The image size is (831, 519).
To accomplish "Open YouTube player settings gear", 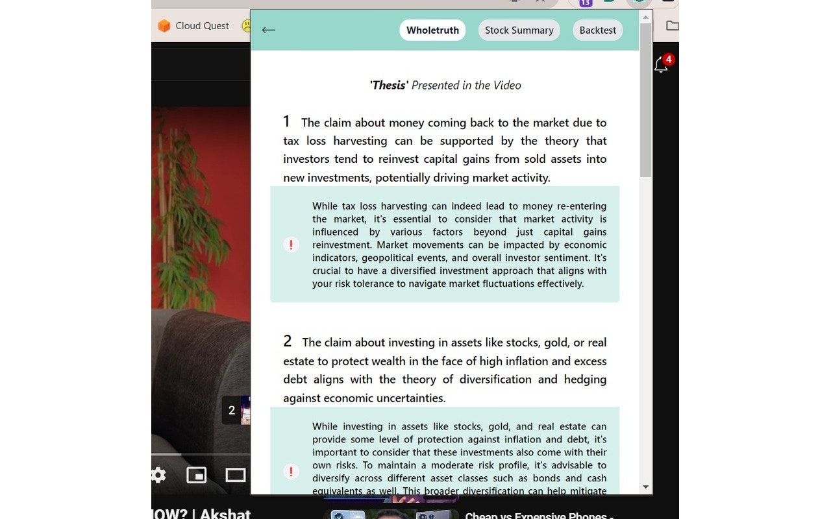I will [158, 475].
